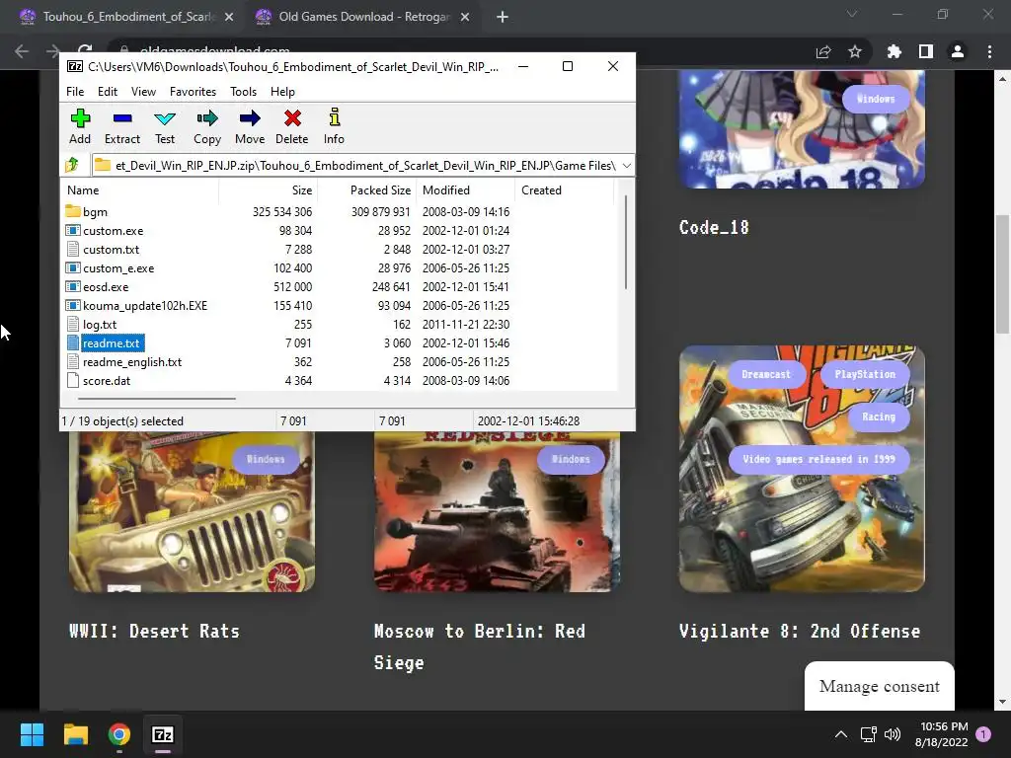Click the Move toolbar icon
1011x758 pixels.
250,118
